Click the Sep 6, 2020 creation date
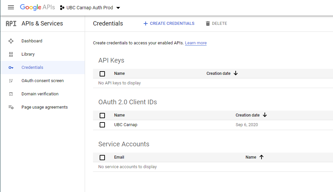The height and width of the screenshot is (192, 333). pos(247,125)
